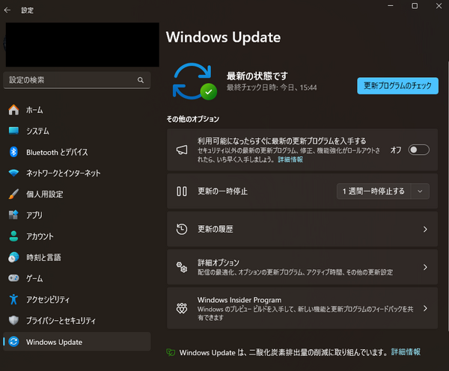Click the history clock icon beside 更新の履歴
The image size is (449, 371).
[182, 229]
